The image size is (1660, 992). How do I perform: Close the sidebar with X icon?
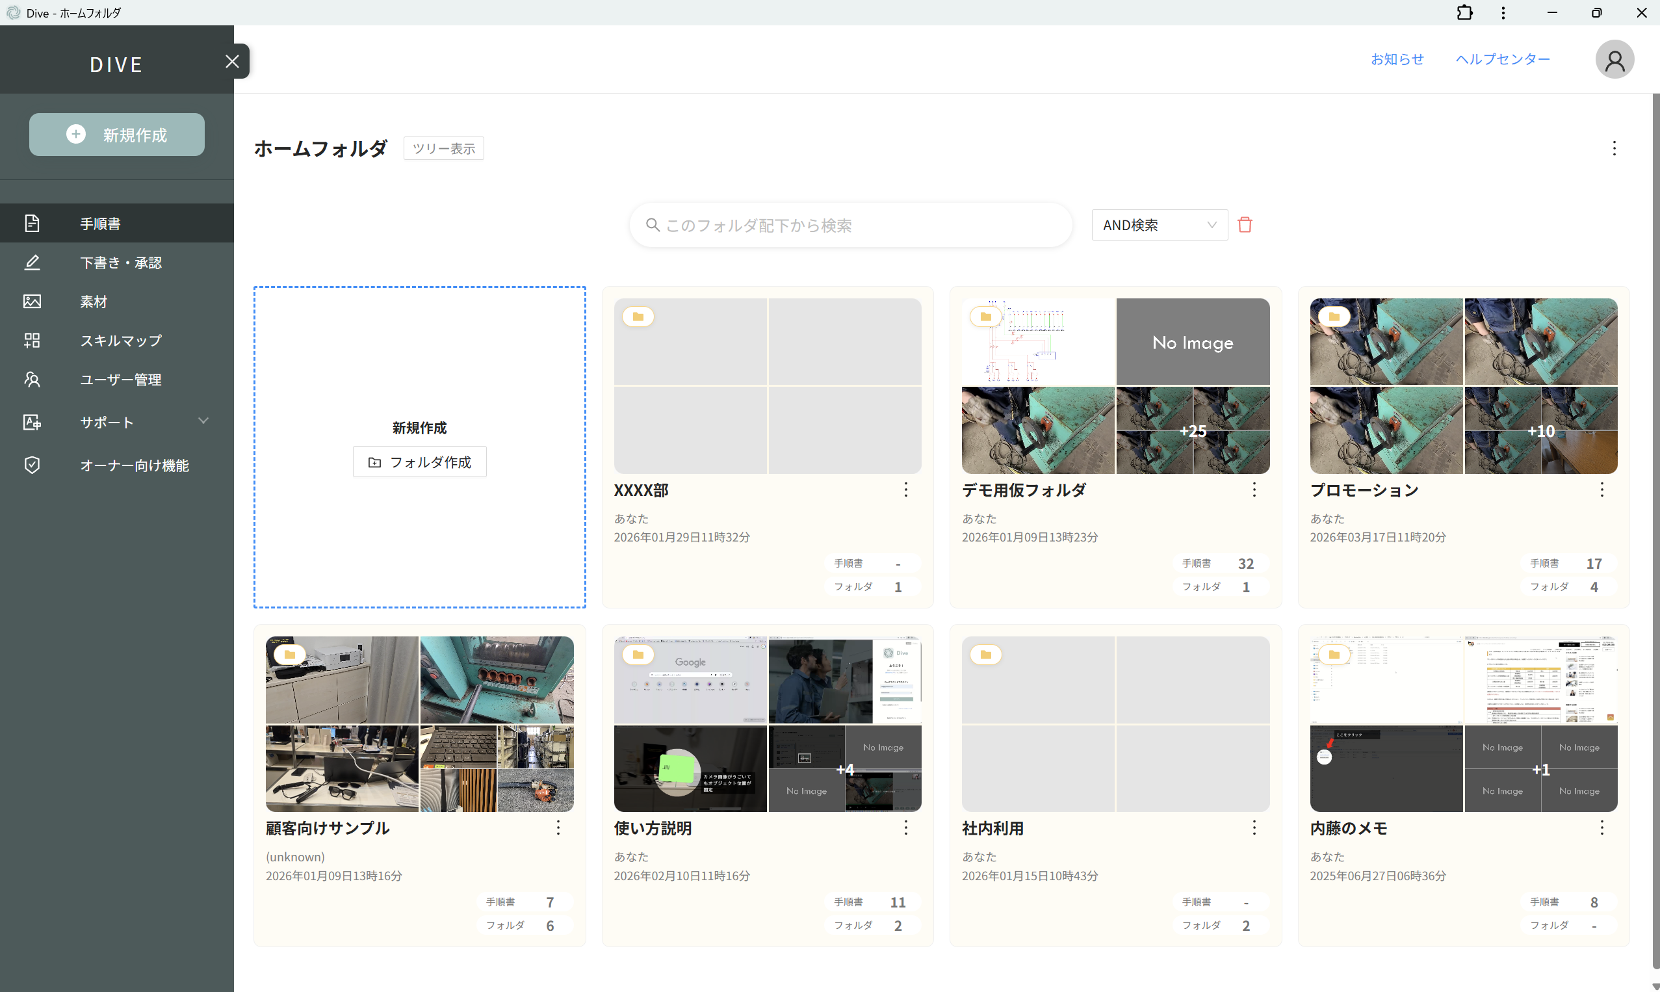pos(232,62)
